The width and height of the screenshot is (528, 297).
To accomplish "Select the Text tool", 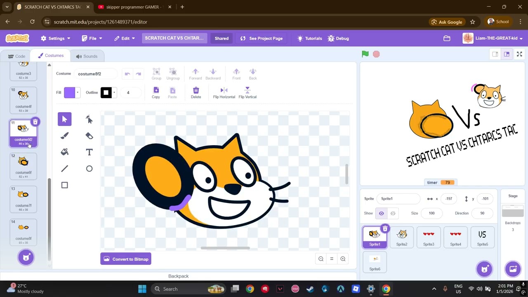I will click(x=89, y=152).
